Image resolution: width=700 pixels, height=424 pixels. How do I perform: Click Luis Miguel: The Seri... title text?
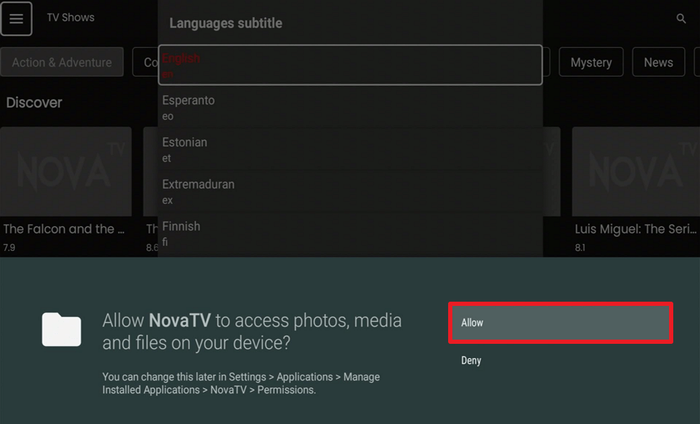(636, 229)
